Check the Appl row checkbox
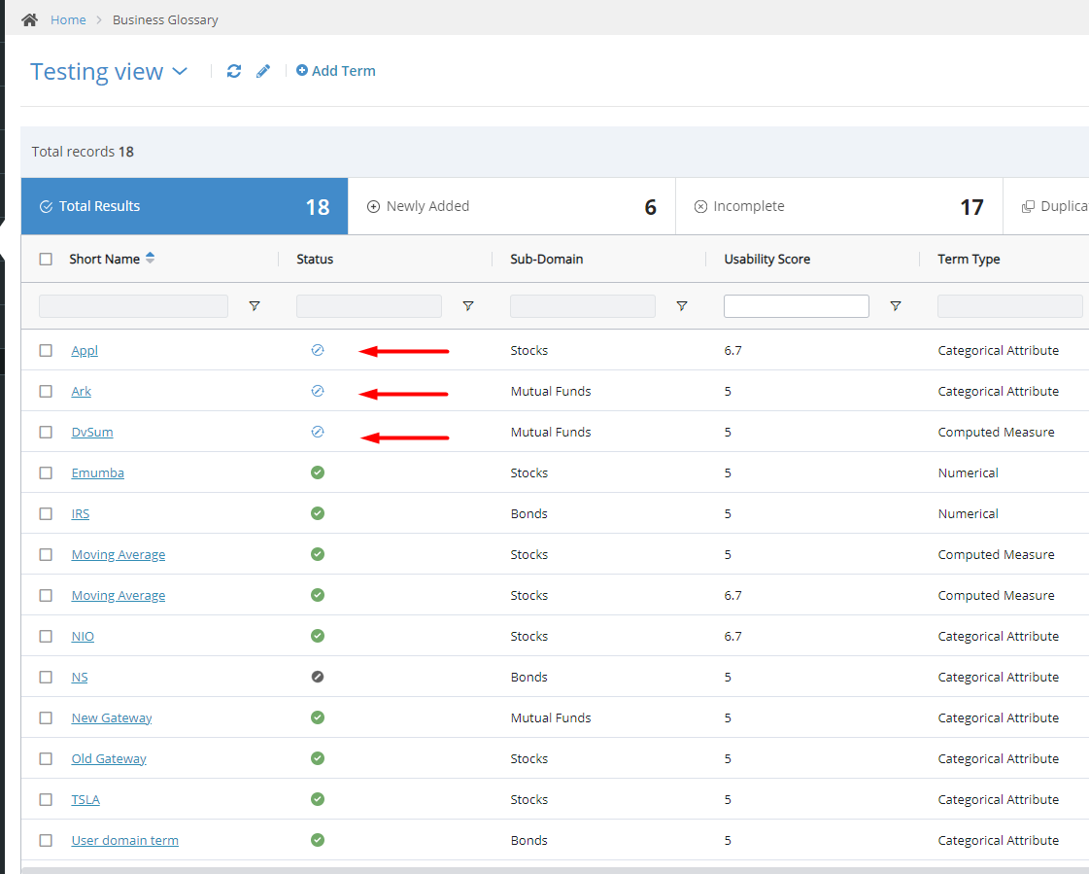Image resolution: width=1089 pixels, height=874 pixels. click(46, 350)
